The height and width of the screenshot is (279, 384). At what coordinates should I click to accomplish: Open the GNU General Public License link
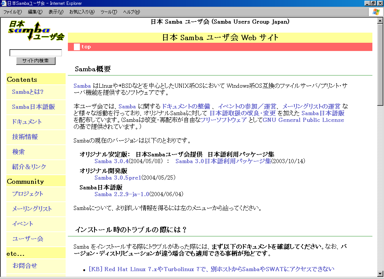[303, 120]
